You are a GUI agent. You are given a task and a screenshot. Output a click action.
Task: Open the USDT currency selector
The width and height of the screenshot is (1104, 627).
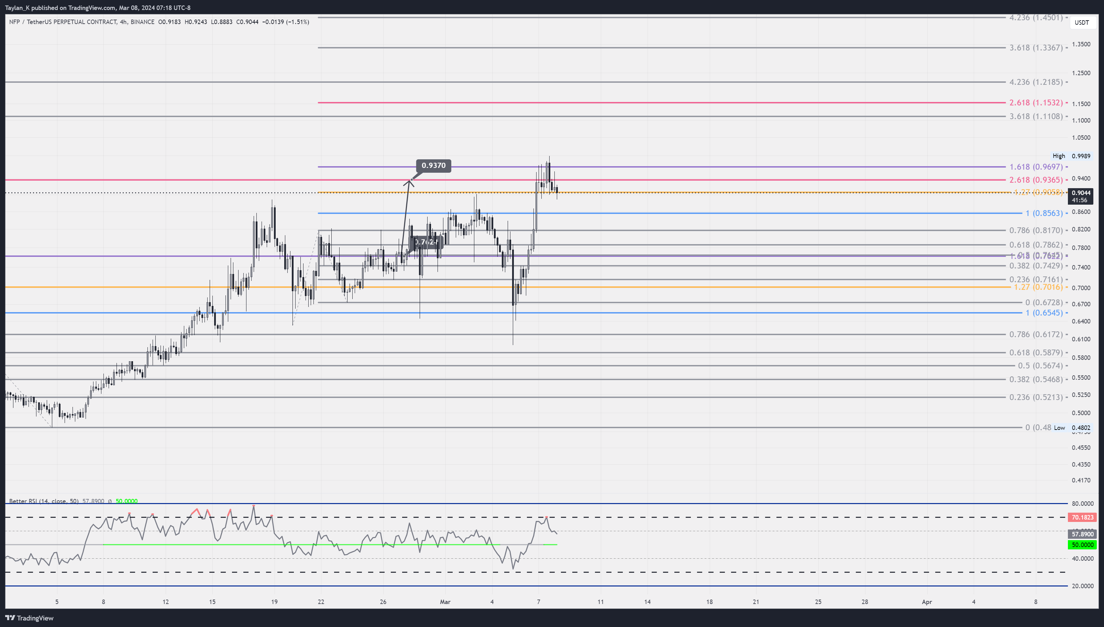[1082, 22]
